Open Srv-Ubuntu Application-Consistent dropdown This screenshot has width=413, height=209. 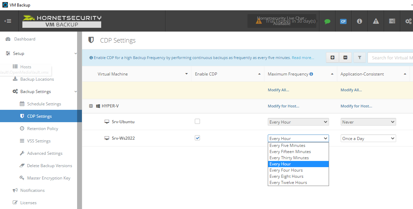pos(368,122)
